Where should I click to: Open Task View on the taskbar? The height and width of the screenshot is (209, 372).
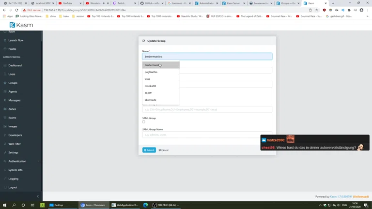click(x=32, y=205)
